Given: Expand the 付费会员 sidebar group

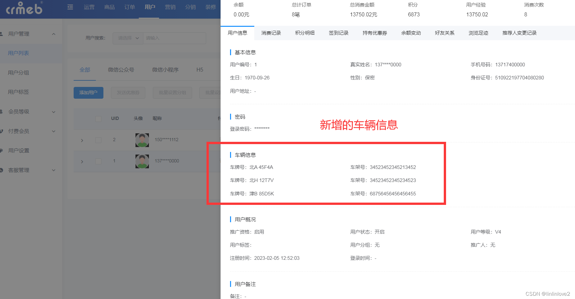Looking at the screenshot, I should click(31, 131).
